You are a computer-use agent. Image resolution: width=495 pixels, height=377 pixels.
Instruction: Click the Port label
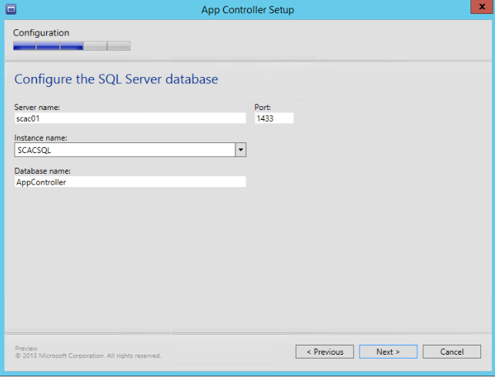262,107
